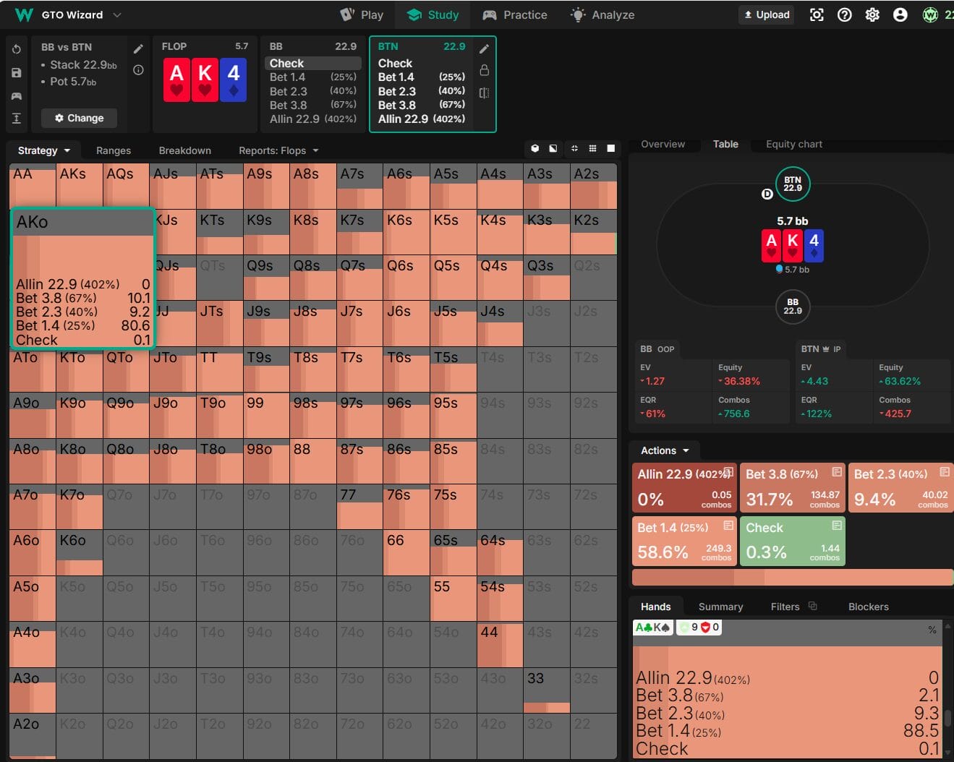Switch matrix to the grid view icon
The width and height of the screenshot is (954, 762).
[x=592, y=148]
